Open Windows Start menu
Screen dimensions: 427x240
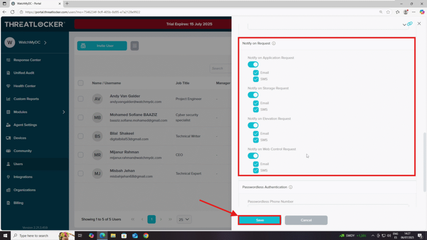[5, 236]
